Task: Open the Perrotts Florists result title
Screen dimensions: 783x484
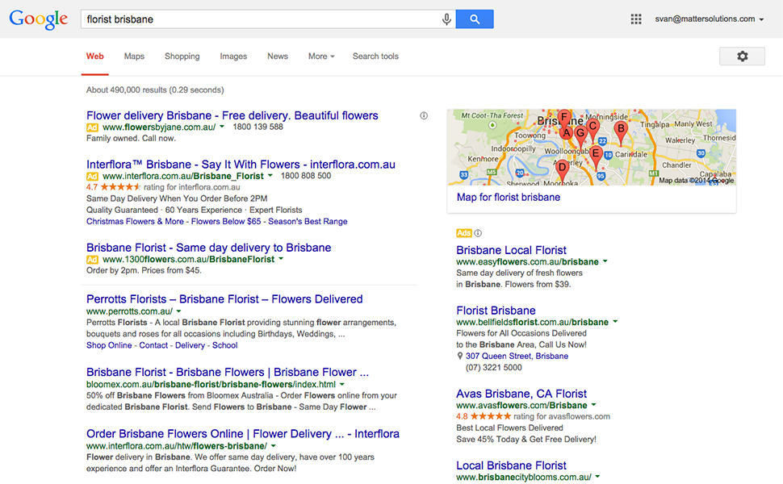Action: tap(224, 299)
